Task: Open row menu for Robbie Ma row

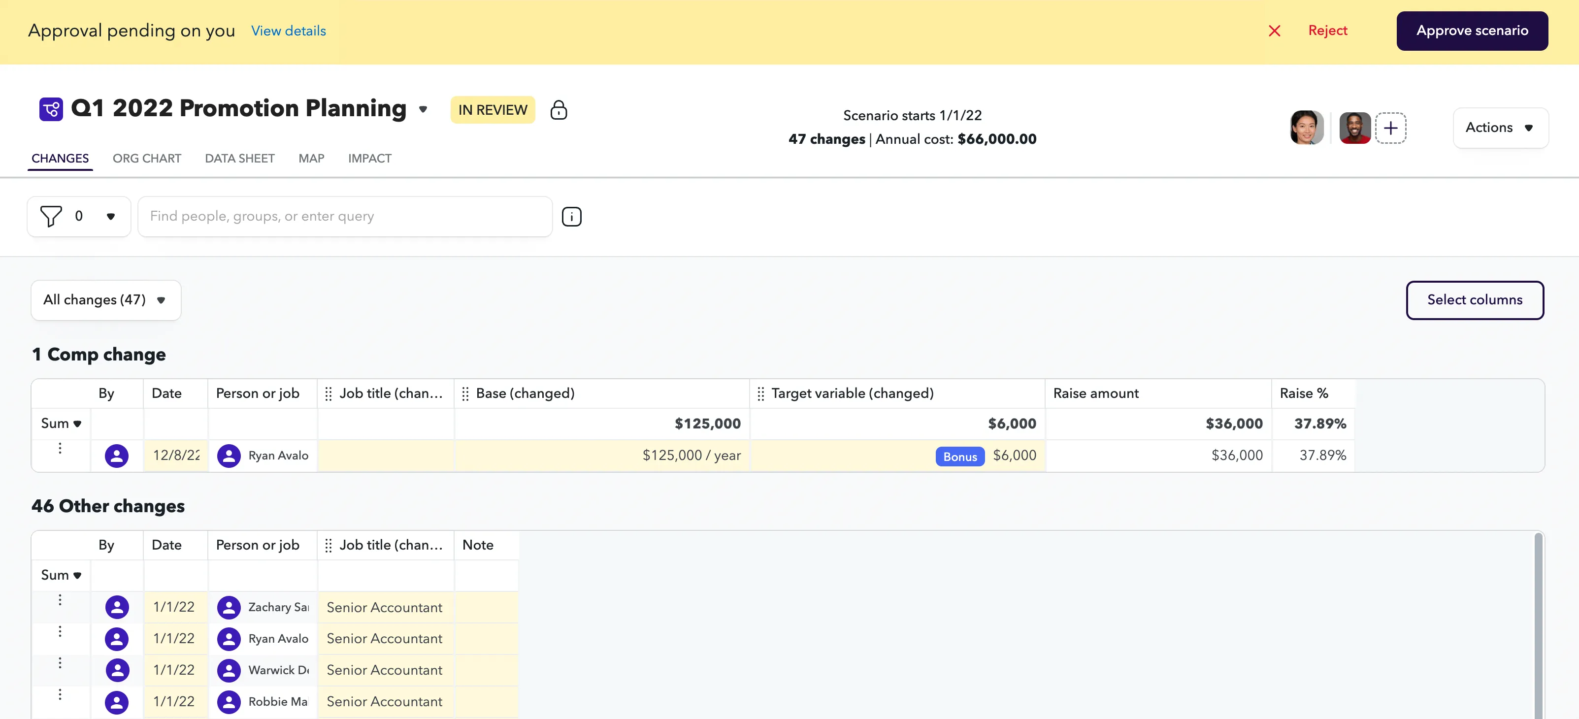Action: (x=60, y=694)
